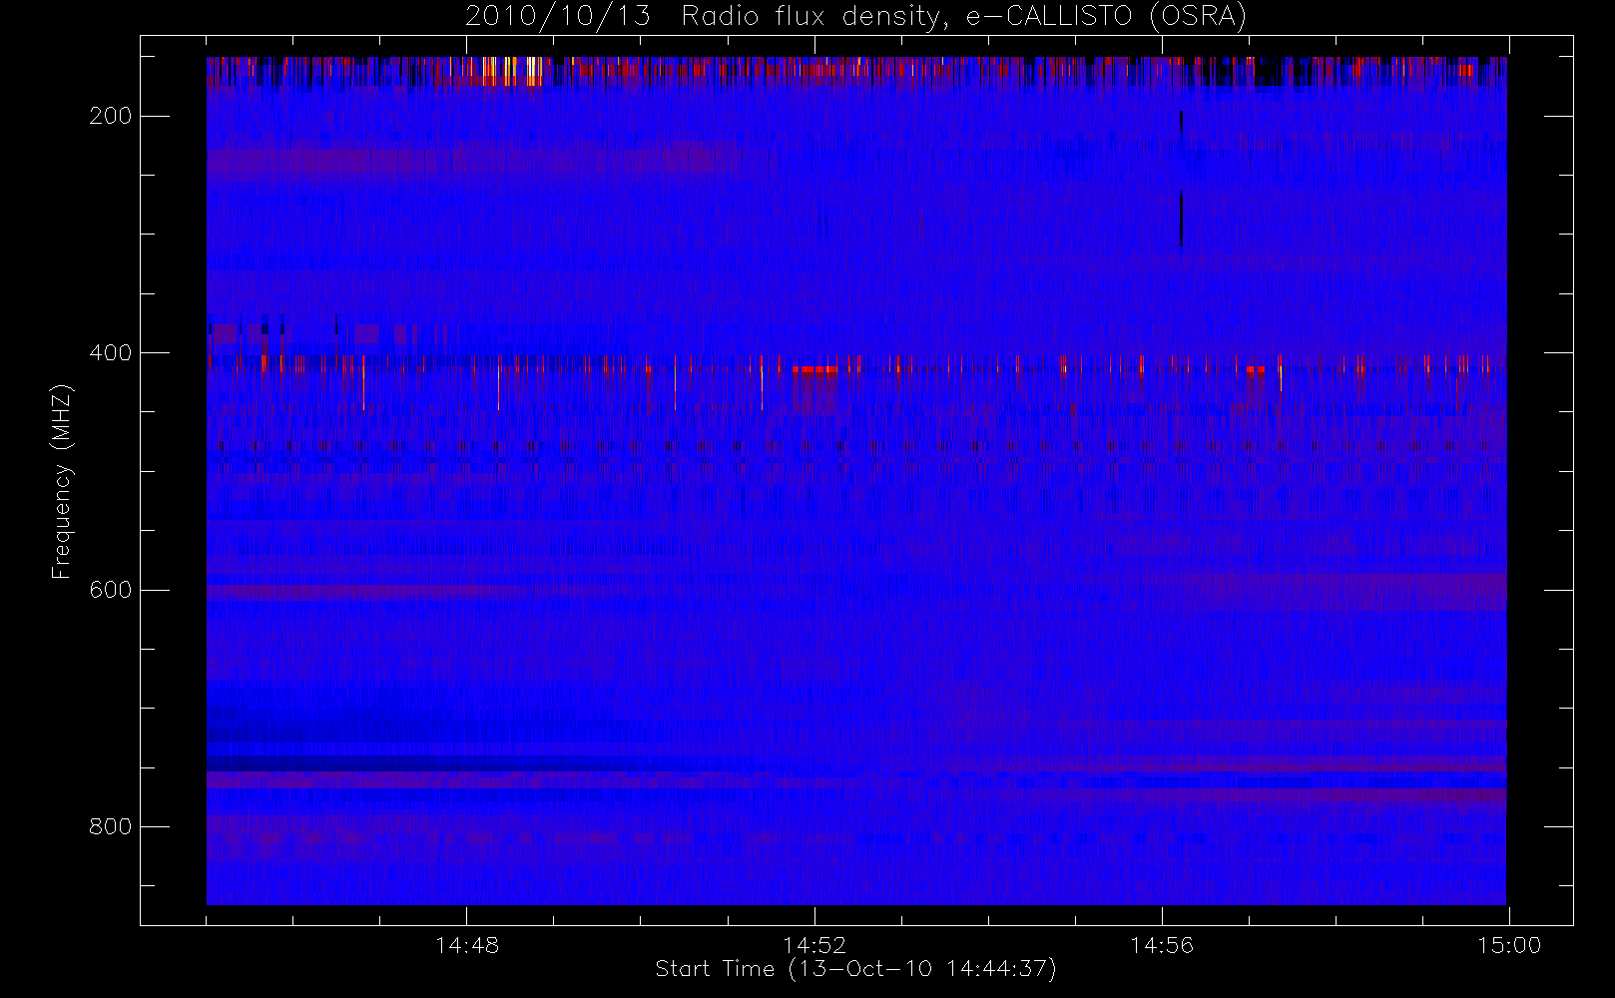Click the 'Start Time (13-Oct-10 14:44:37)' x-axis label
This screenshot has height=998, width=1615.
(855, 969)
